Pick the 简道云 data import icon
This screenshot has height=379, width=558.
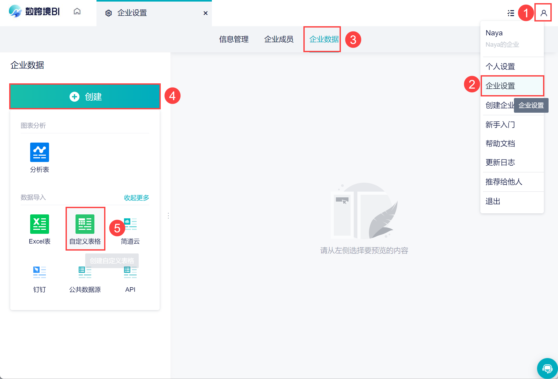click(x=130, y=224)
